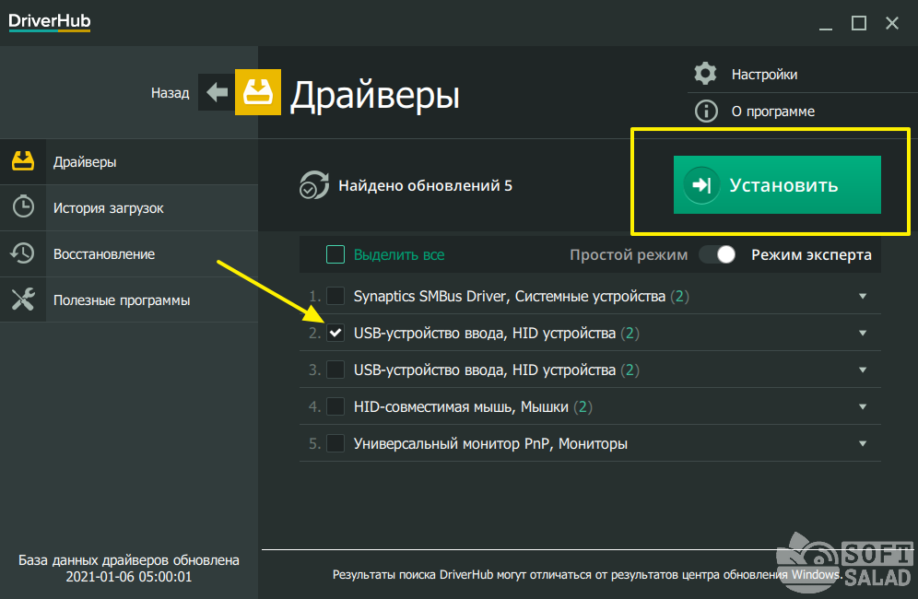The width and height of the screenshot is (918, 599).
Task: Open the История загрузок section
Action: [129, 207]
